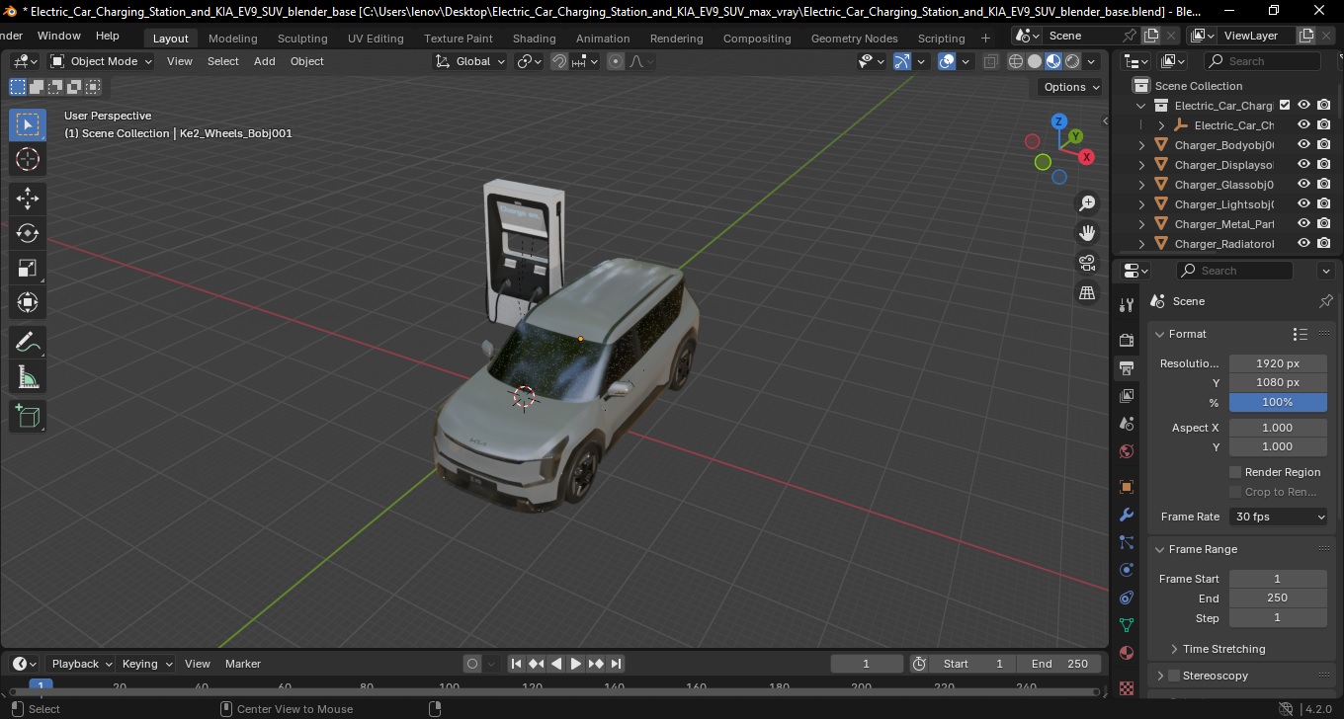Expand Charger_Bodyobj tree item
The image size is (1344, 719).
coord(1142,145)
